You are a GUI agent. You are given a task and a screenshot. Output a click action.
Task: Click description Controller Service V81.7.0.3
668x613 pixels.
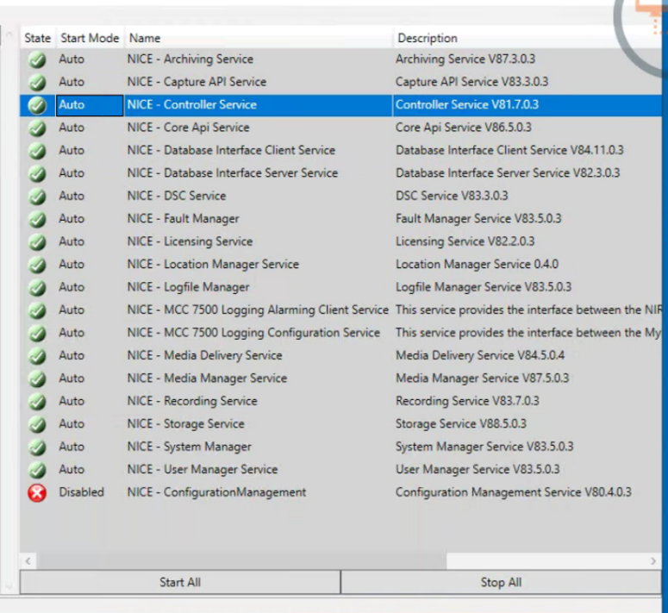467,105
